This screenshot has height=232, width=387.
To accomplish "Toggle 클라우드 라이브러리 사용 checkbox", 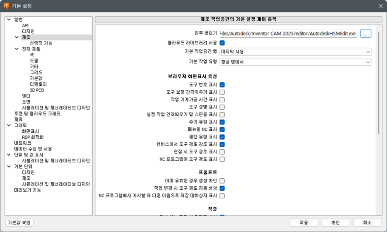I will point(222,43).
